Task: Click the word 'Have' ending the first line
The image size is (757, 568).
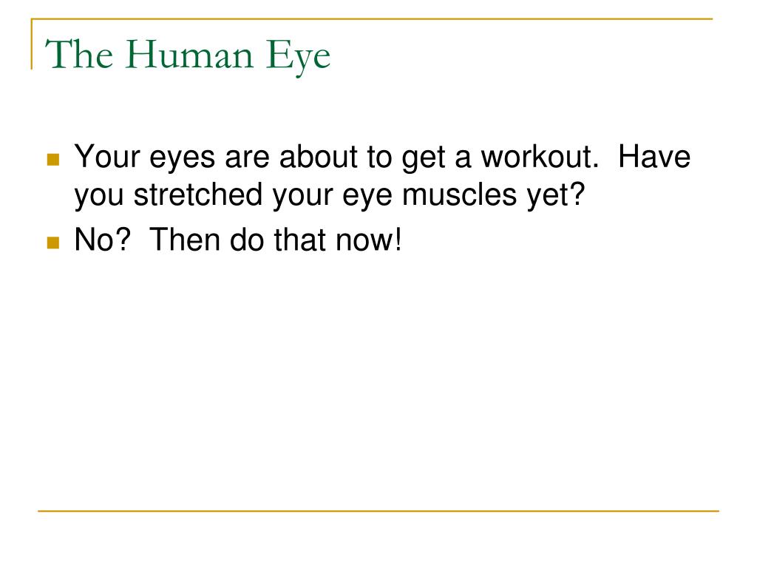Action: [654, 158]
